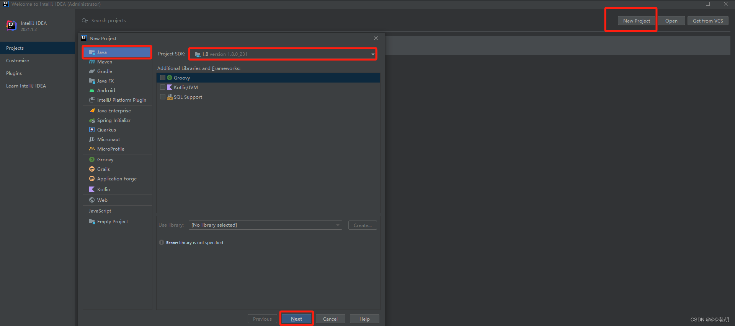Click the Groovy icon in project types
735x326 pixels.
92,159
